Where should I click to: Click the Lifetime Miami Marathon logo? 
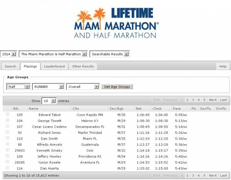point(116,23)
